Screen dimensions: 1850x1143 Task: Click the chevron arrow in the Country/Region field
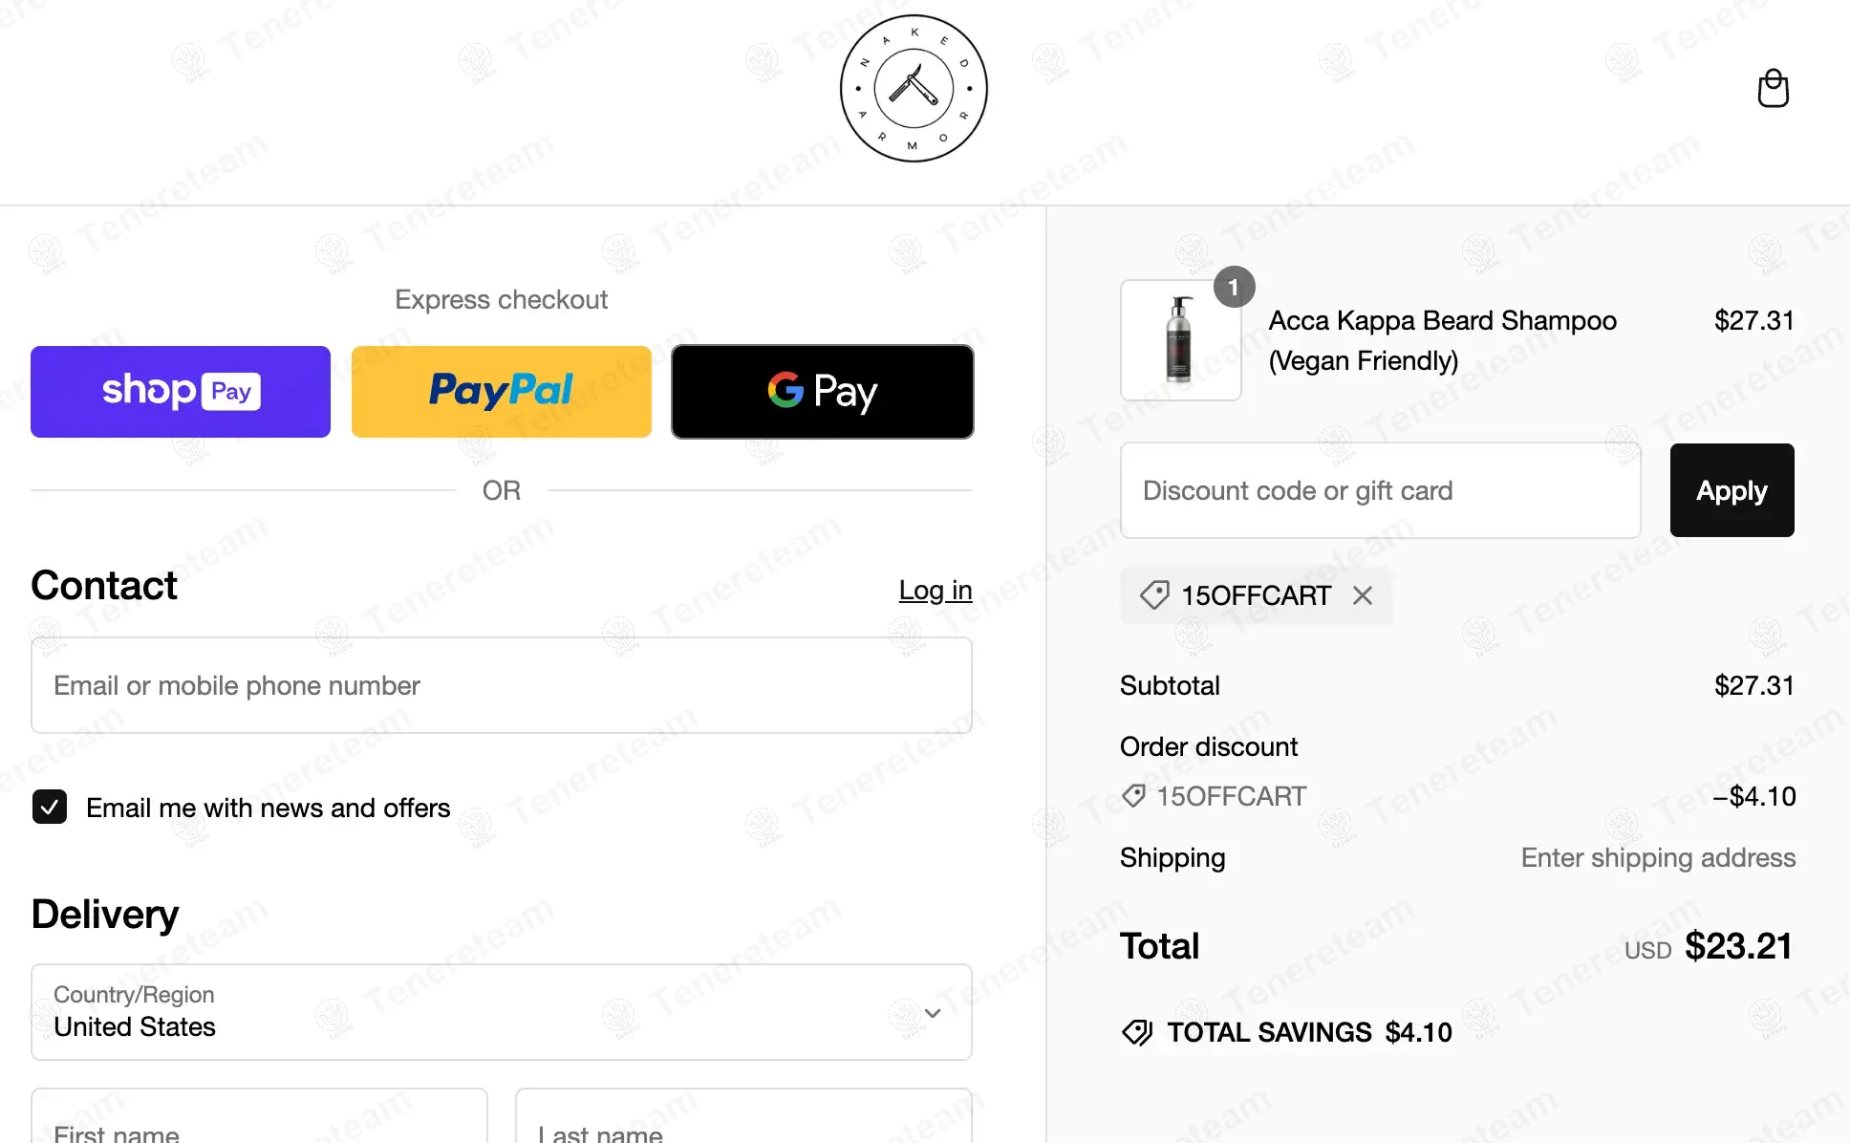pyautogui.click(x=933, y=1013)
